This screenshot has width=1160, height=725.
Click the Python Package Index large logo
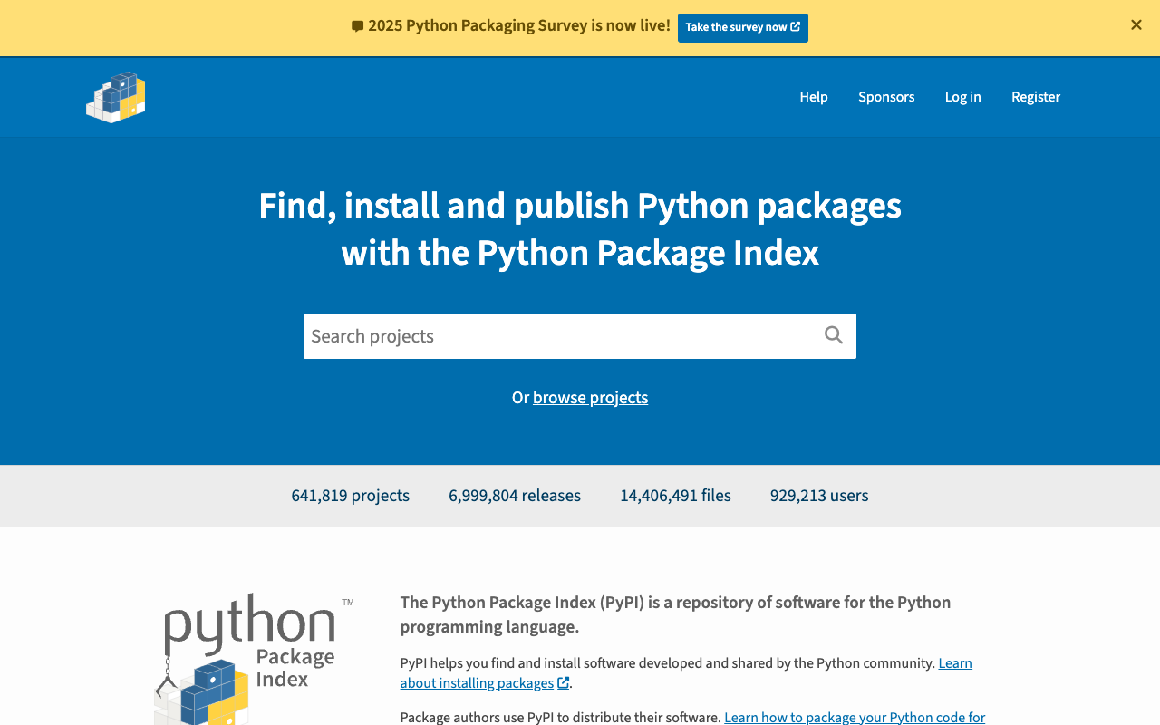254,659
